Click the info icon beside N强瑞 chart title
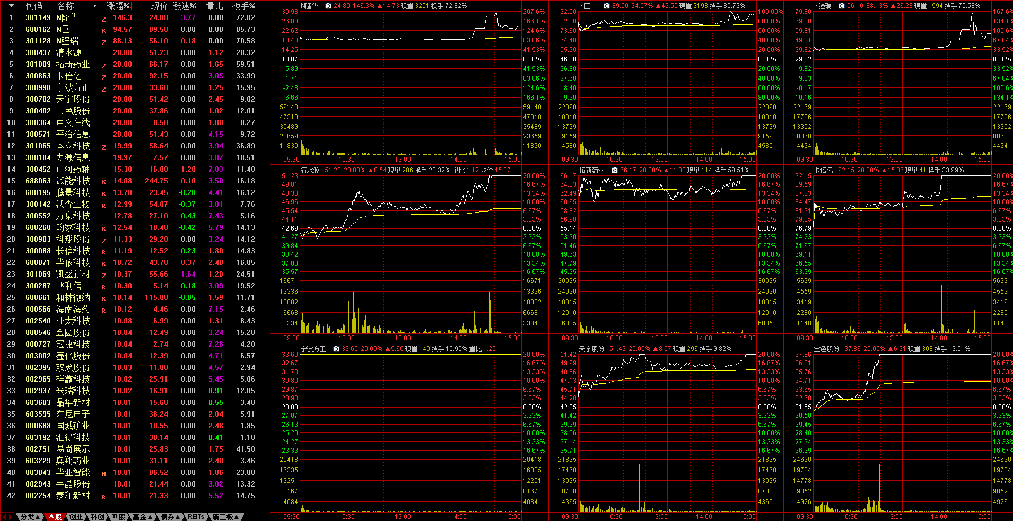Viewport: 1013px width, 521px height. (x=842, y=6)
